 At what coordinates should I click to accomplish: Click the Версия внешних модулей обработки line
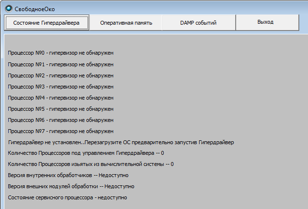pyautogui.click(x=71, y=187)
